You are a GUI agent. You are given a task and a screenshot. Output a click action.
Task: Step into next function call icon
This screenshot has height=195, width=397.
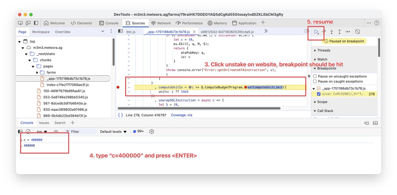pos(332,32)
